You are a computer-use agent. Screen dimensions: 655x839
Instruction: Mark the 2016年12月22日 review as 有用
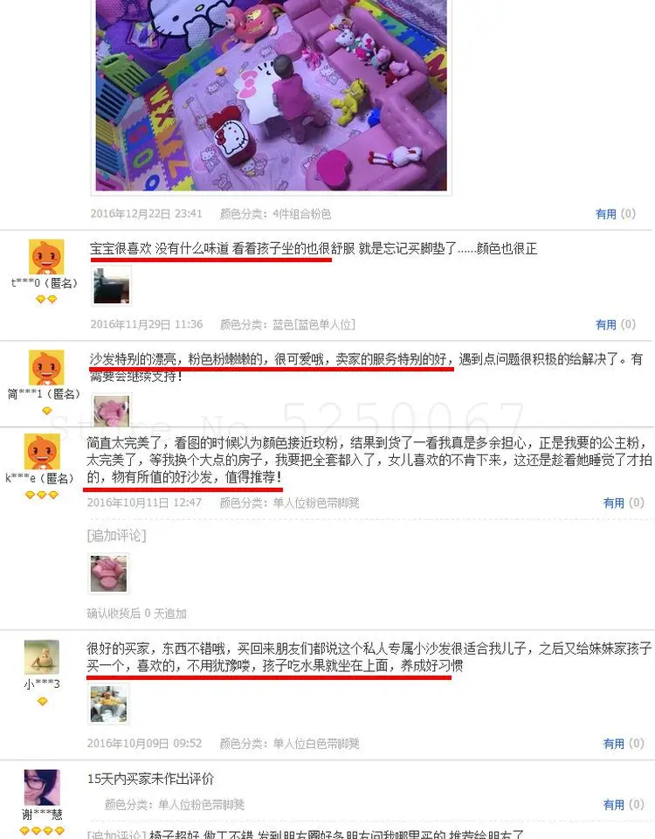pos(615,214)
